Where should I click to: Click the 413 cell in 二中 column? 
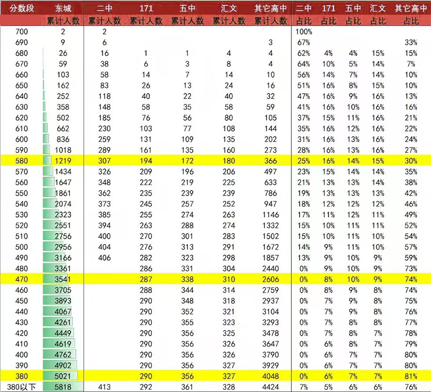[x=104, y=387]
